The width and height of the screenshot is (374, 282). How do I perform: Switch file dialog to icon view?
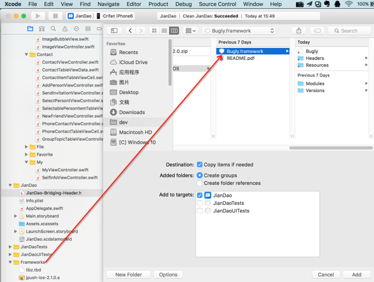pyautogui.click(x=155, y=31)
